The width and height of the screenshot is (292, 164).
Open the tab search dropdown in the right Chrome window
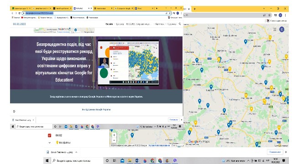tap(264, 9)
